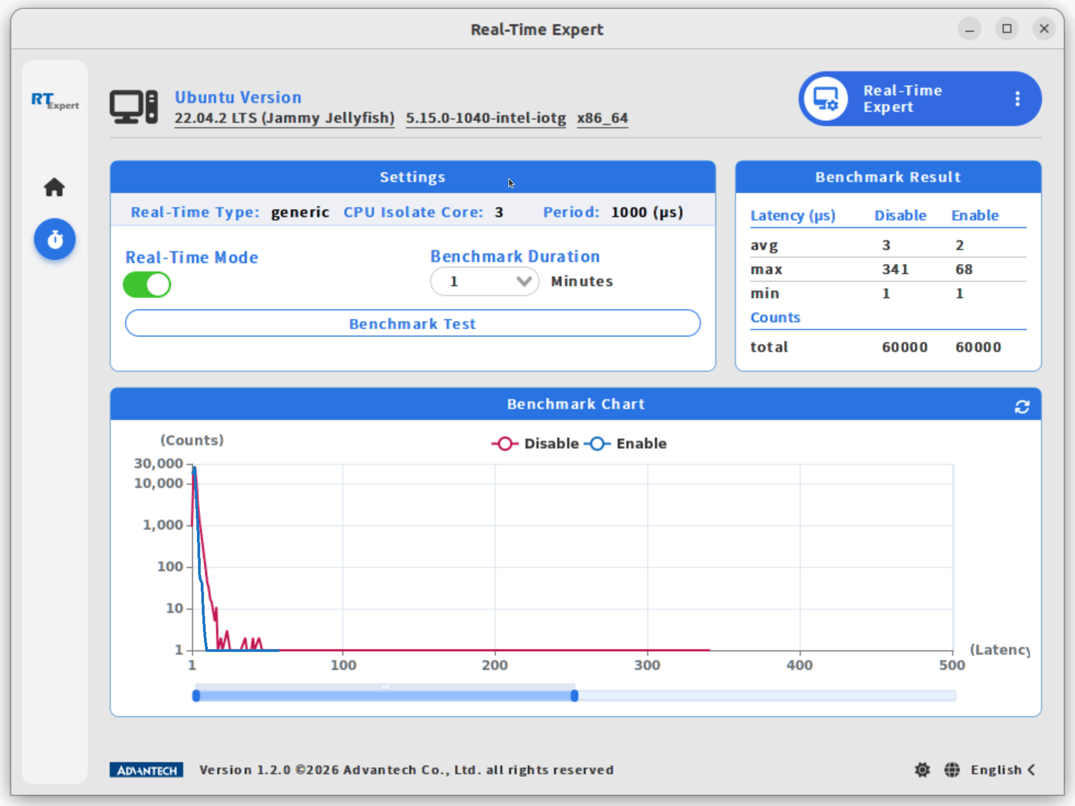Click the x86_64 architecture text
The width and height of the screenshot is (1075, 806).
(602, 118)
